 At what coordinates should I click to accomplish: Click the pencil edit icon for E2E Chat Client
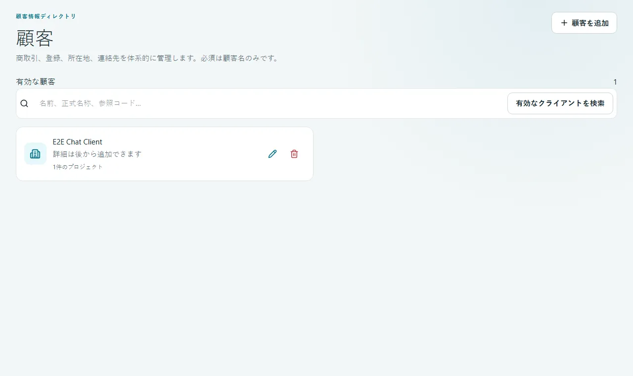272,154
